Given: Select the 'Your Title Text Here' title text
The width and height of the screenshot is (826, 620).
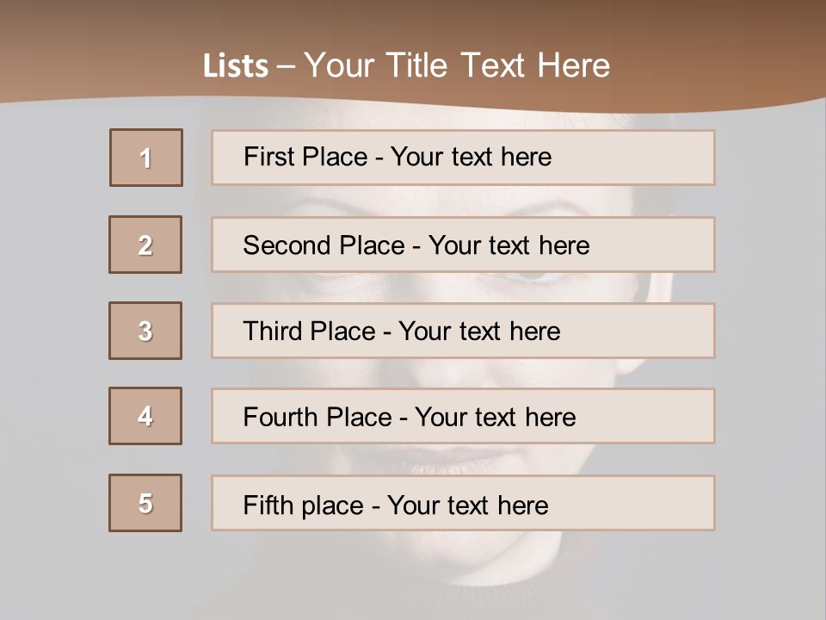Looking at the screenshot, I should tap(457, 65).
